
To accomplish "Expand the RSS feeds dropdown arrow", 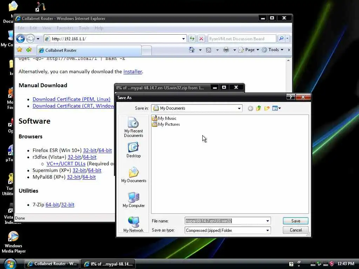I will click(217, 50).
